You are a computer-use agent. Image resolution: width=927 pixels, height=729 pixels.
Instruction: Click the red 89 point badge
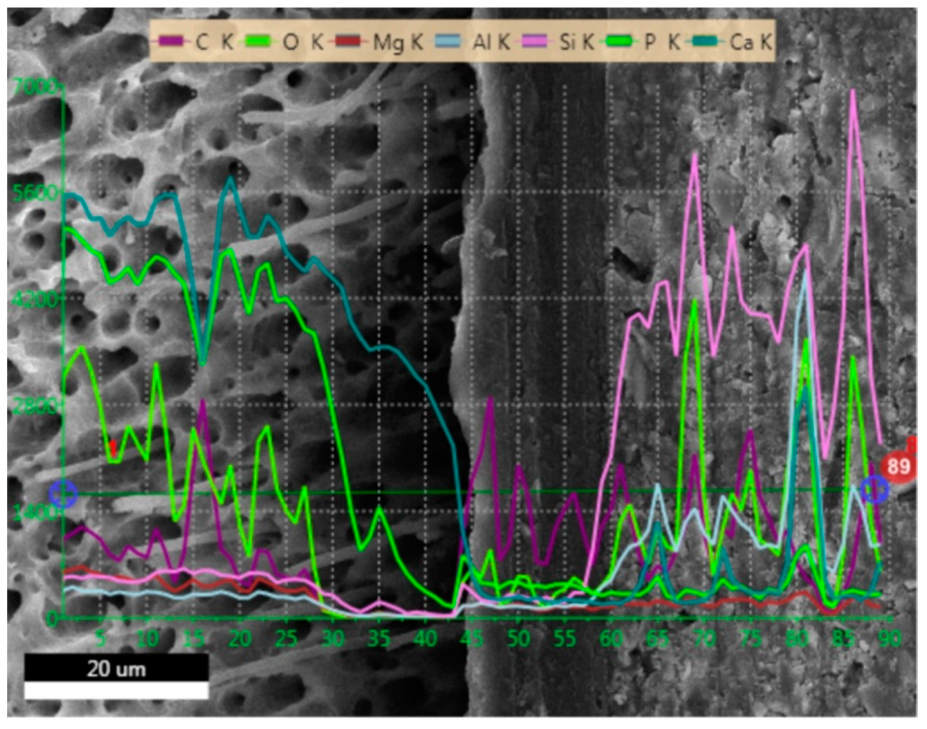coord(899,466)
